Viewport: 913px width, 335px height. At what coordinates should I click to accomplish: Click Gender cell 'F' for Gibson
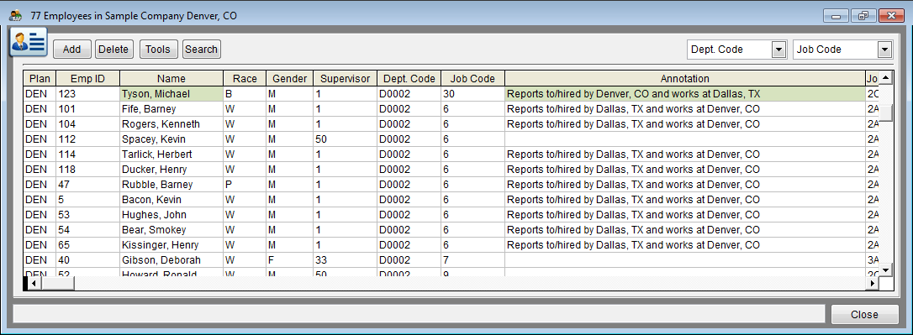tap(289, 260)
